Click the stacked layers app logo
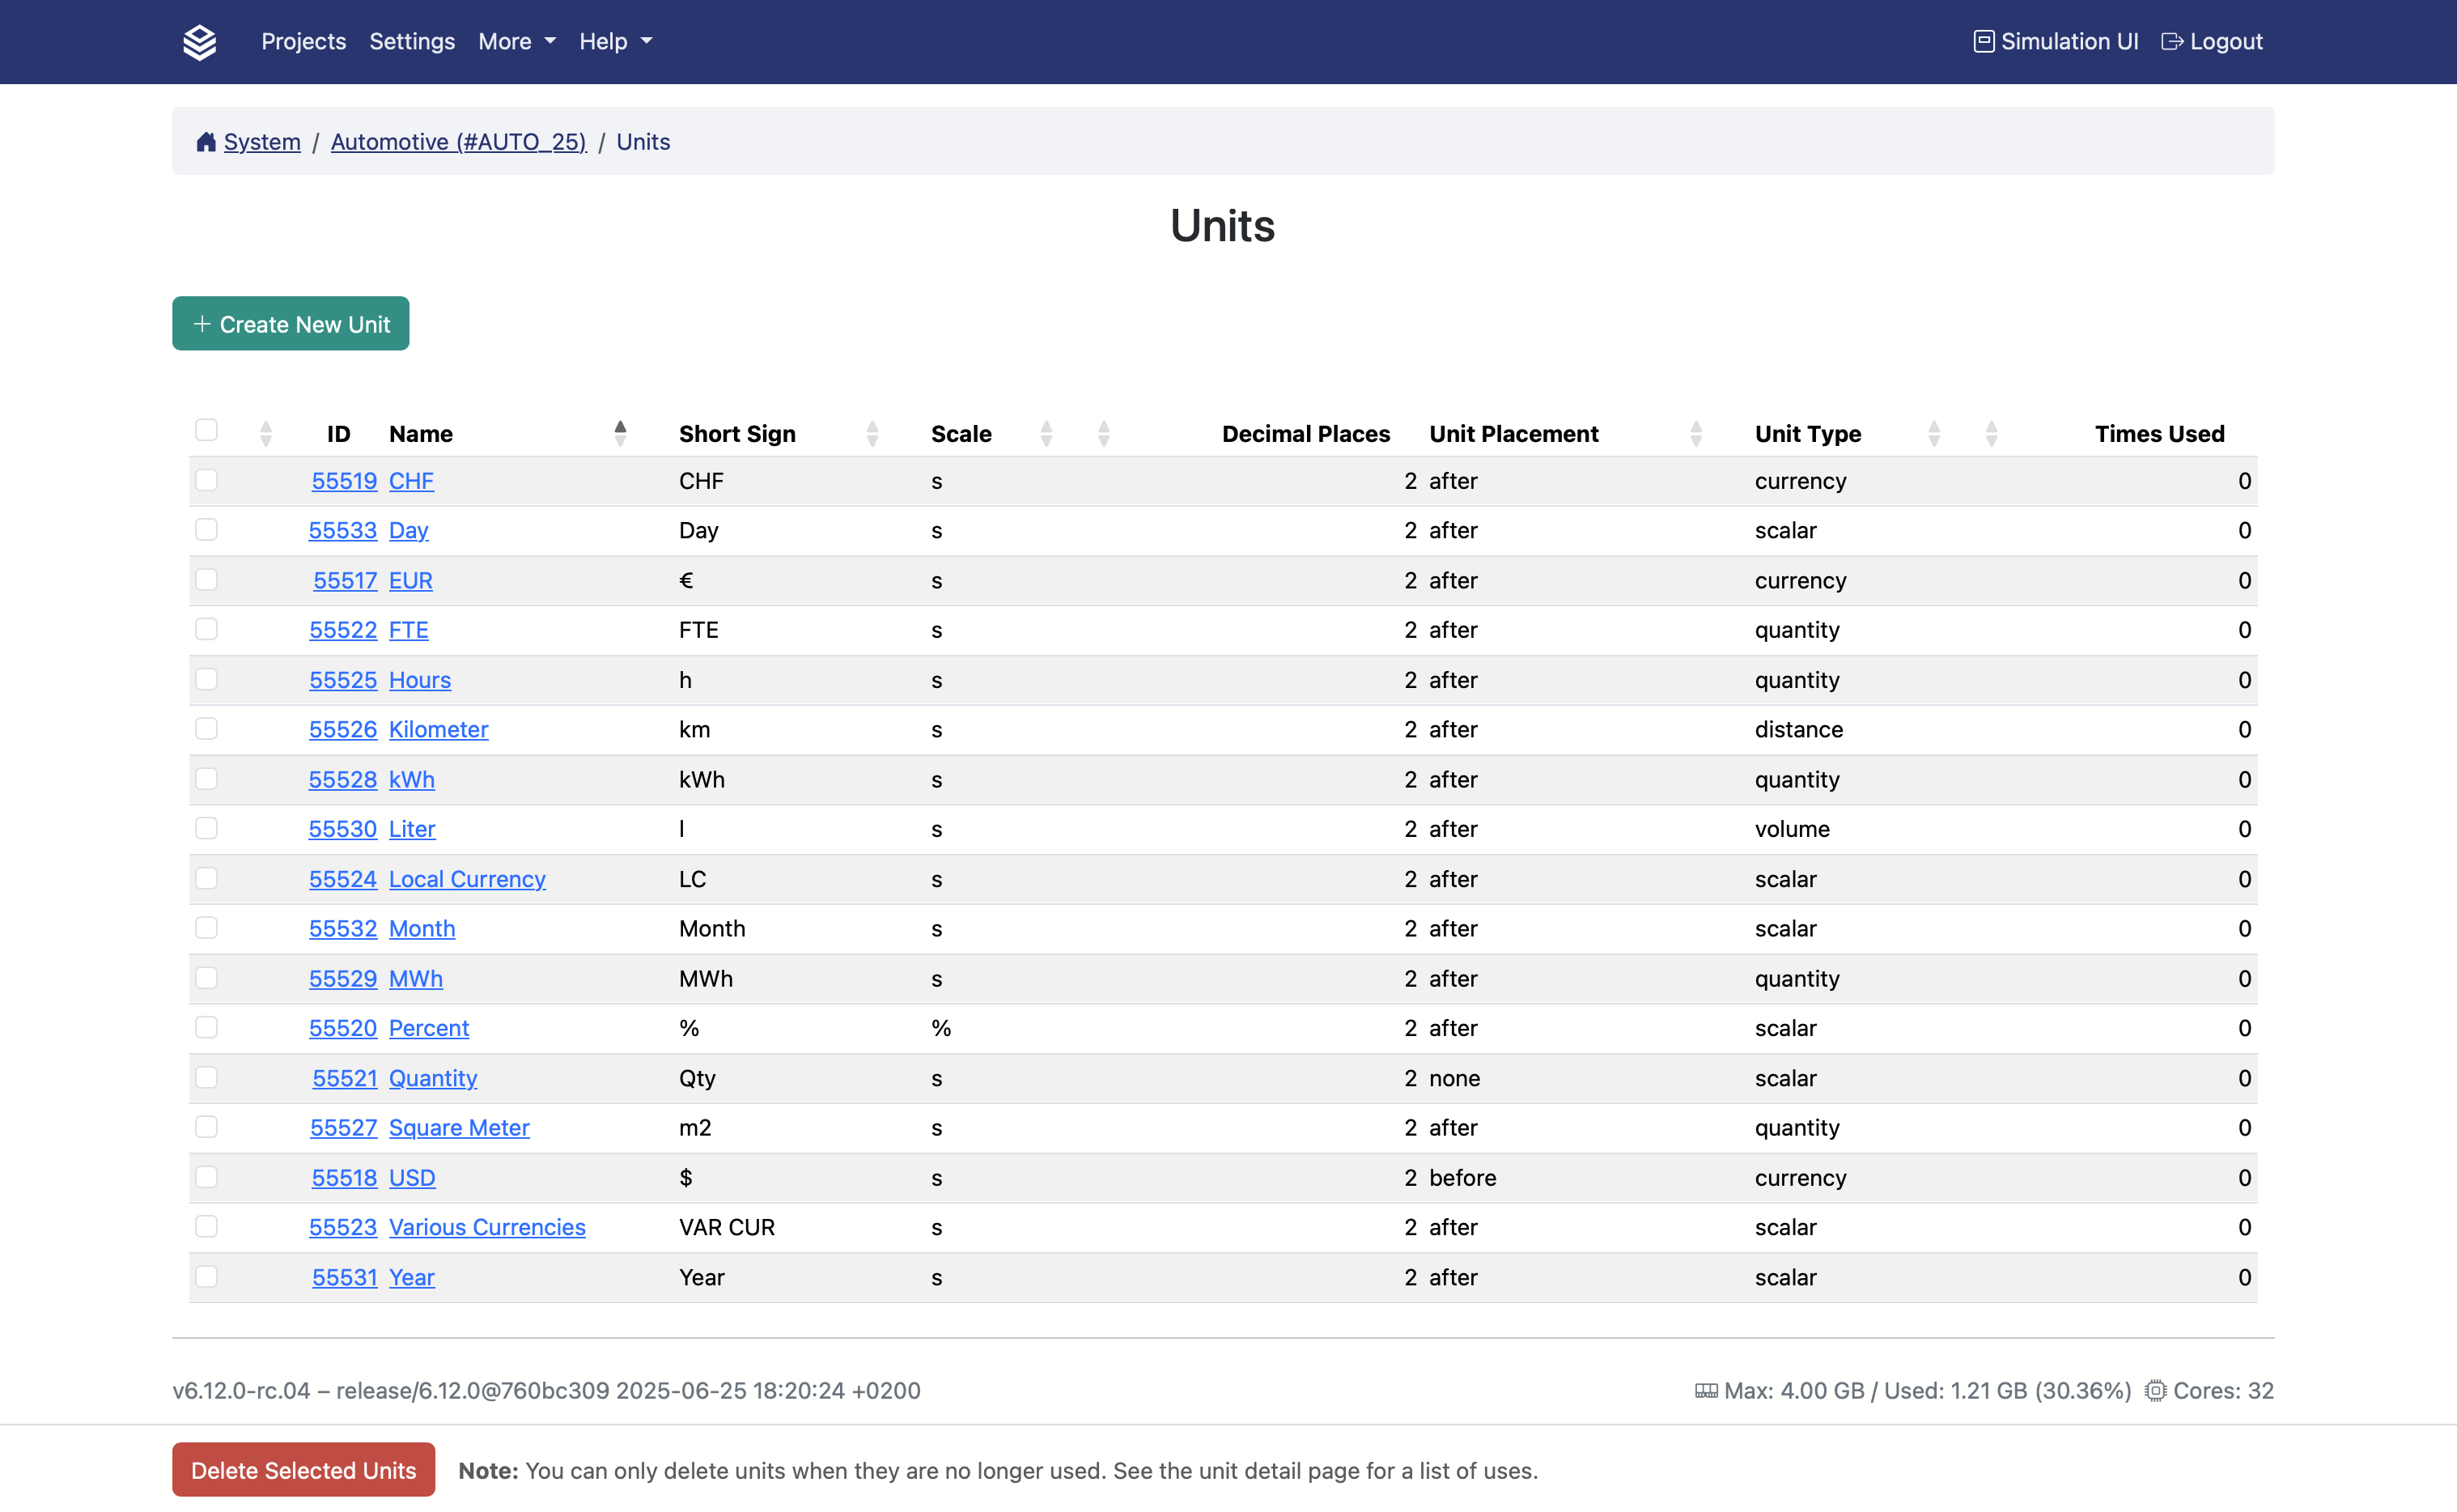This screenshot has width=2457, height=1512. pos(200,42)
